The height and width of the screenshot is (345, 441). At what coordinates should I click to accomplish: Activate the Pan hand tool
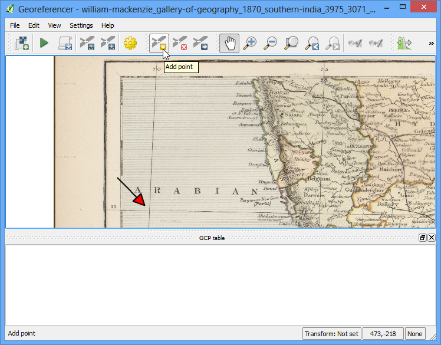pyautogui.click(x=229, y=43)
